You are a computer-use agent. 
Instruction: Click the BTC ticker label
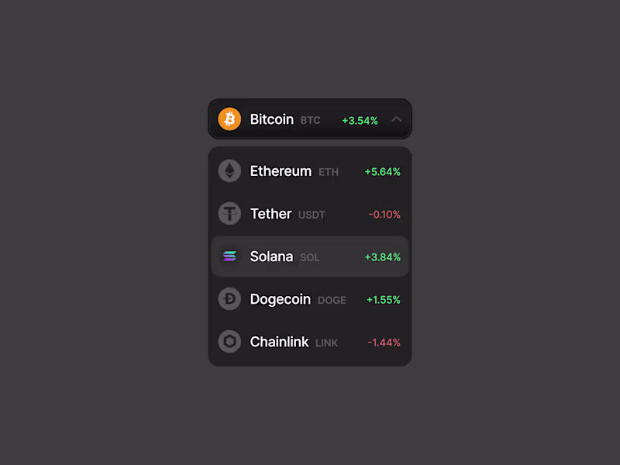click(x=310, y=121)
